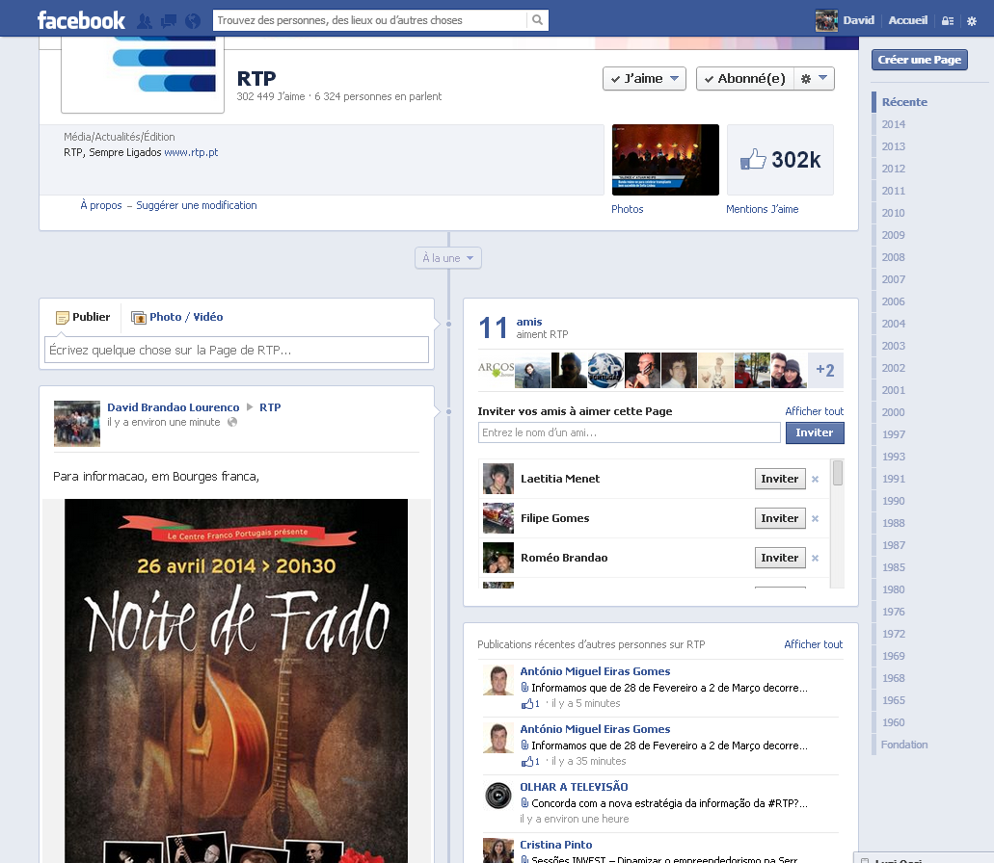Open privacy shortcuts lock icon
This screenshot has width=994, height=863.
(948, 20)
